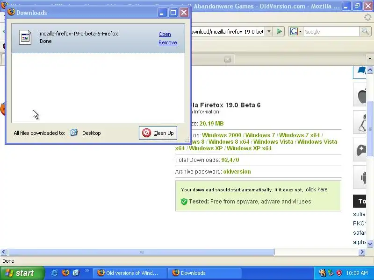Click the Desktop folder icon in Downloads
The width and height of the screenshot is (374, 280).
(74, 133)
